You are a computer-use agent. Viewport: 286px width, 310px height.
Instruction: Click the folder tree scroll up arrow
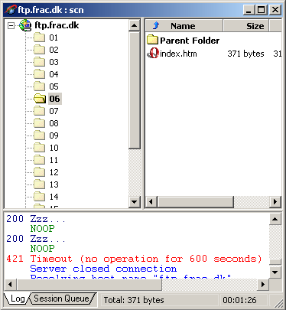(134, 25)
